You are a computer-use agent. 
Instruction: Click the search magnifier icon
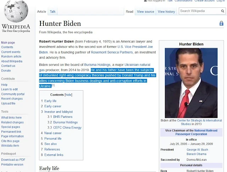tap(222, 11)
